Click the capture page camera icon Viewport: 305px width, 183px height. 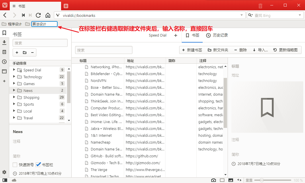(213, 180)
